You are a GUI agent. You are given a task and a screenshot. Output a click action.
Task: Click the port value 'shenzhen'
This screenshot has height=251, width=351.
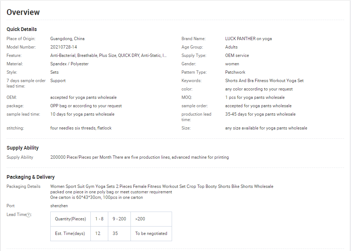(59, 206)
